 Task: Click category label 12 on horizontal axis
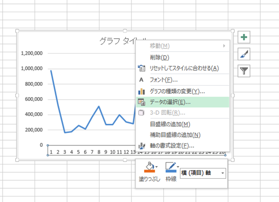coord(126,152)
